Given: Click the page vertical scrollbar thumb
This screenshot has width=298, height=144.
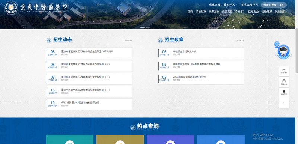Looking at the screenshot, I should pos(297,51).
